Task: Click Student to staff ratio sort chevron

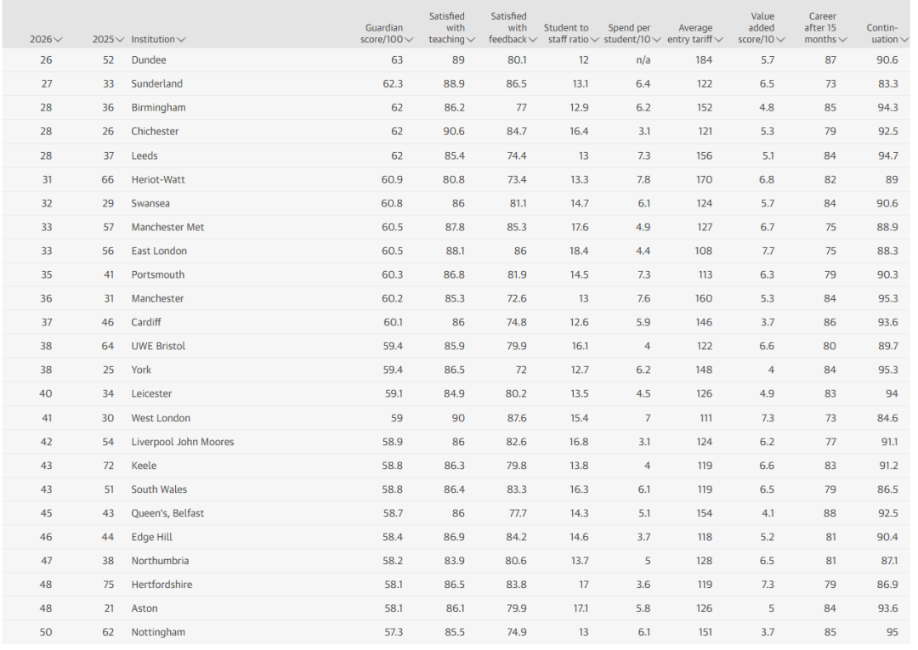Action: [594, 40]
